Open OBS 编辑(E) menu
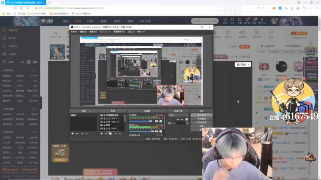The width and height of the screenshot is (321, 180). (x=83, y=32)
